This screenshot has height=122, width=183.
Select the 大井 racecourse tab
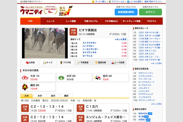click(27, 96)
